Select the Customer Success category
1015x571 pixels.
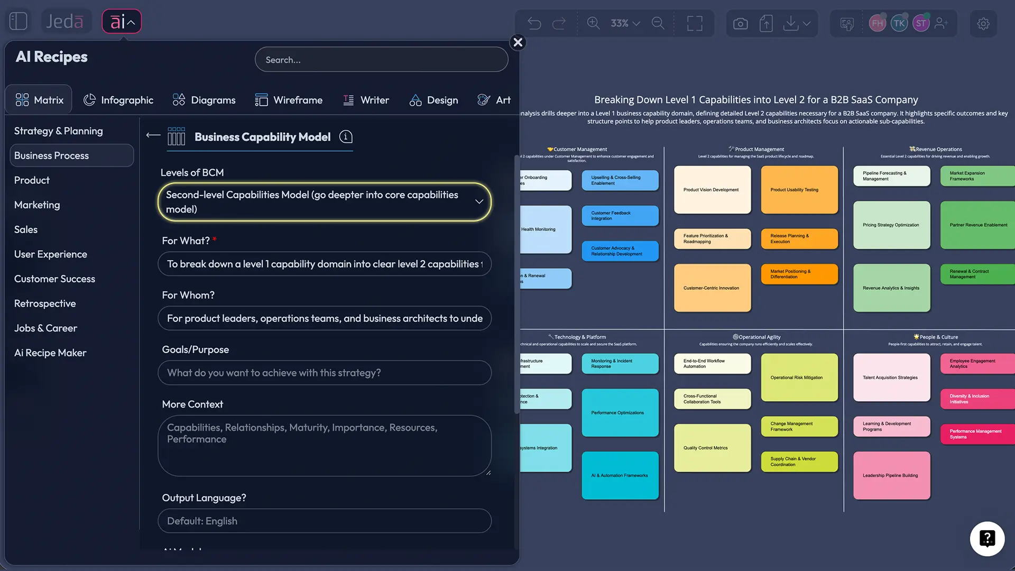[54, 279]
